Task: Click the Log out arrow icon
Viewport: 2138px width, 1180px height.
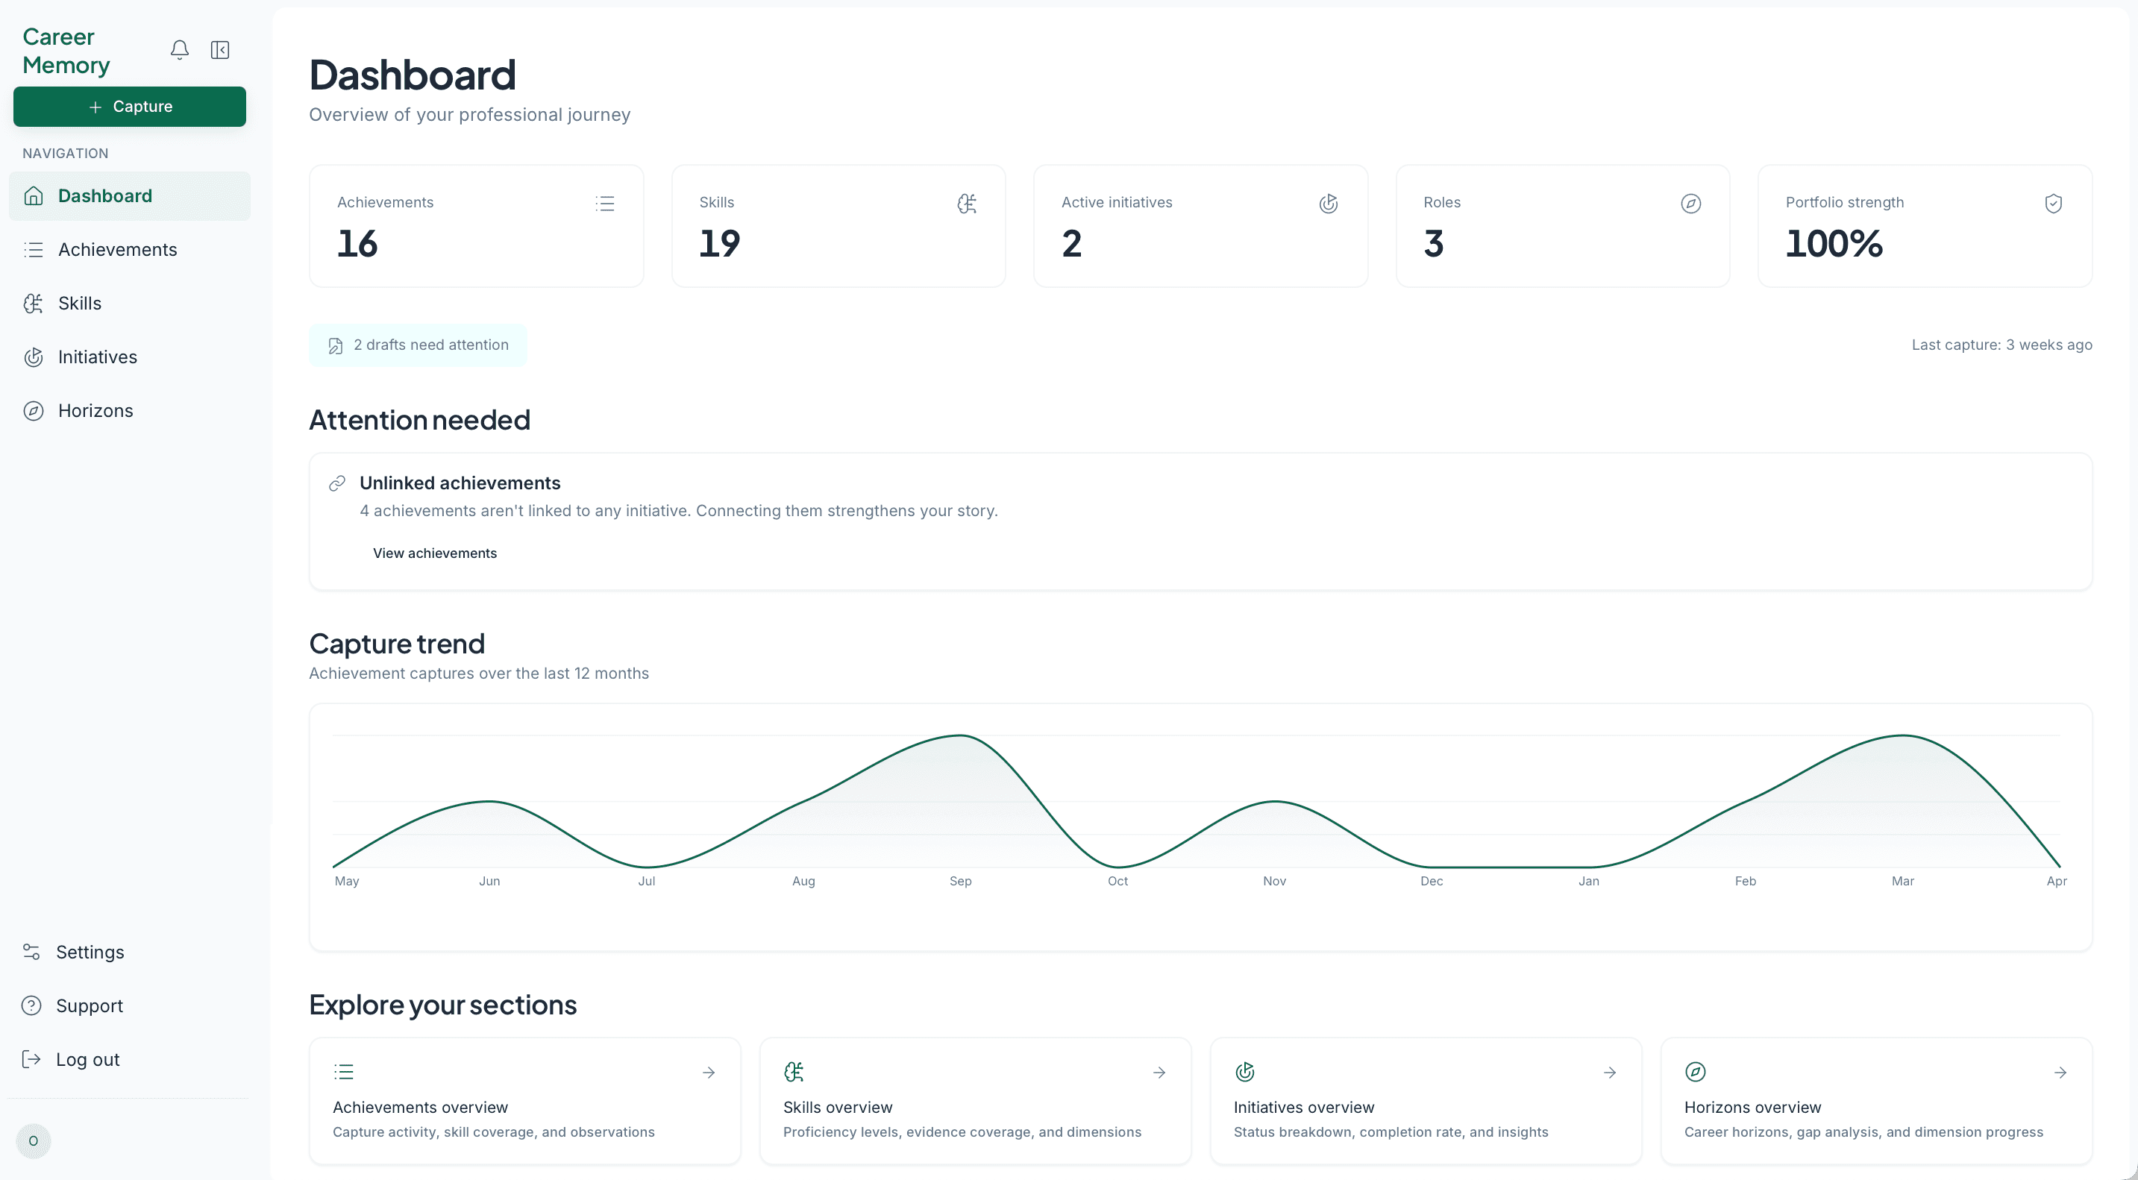Action: coord(31,1060)
